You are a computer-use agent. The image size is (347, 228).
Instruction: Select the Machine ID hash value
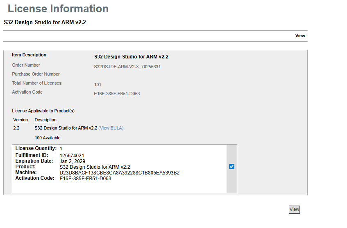click(120, 173)
